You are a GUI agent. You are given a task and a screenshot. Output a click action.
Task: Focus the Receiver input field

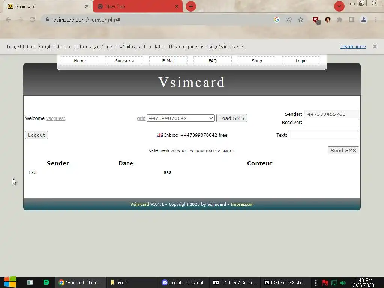click(331, 122)
